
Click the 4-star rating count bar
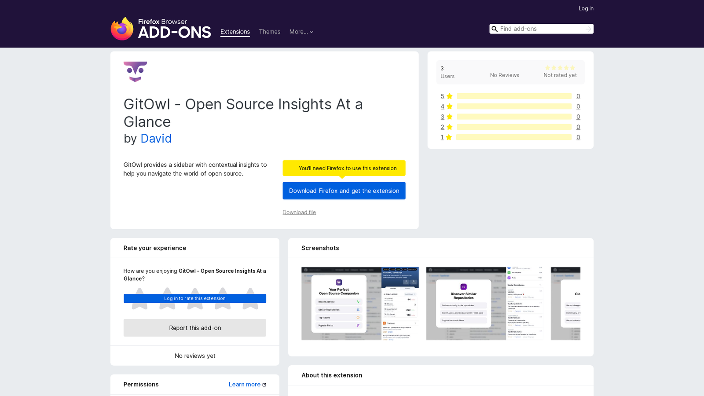coord(514,106)
